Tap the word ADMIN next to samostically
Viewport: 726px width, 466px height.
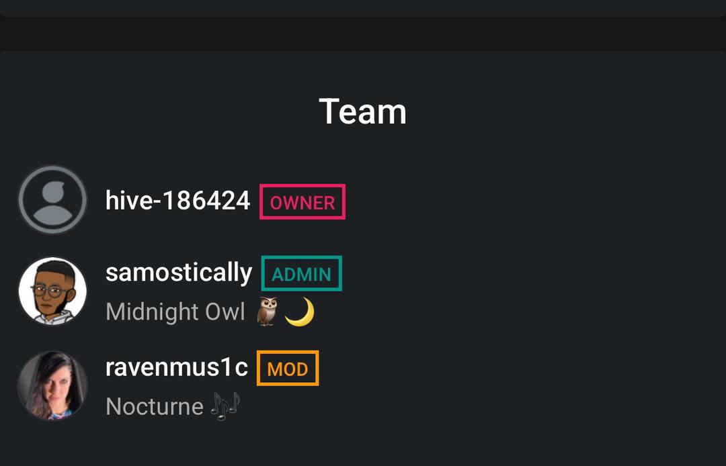(301, 275)
